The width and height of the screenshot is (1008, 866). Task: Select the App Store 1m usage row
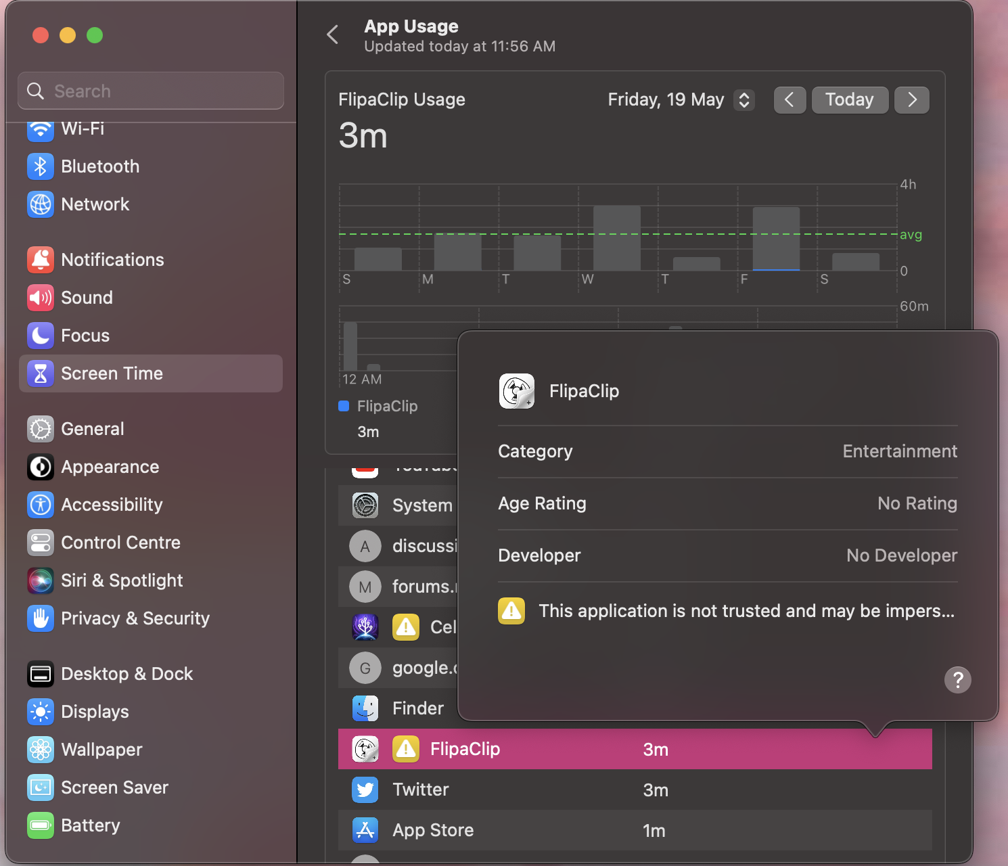click(635, 830)
